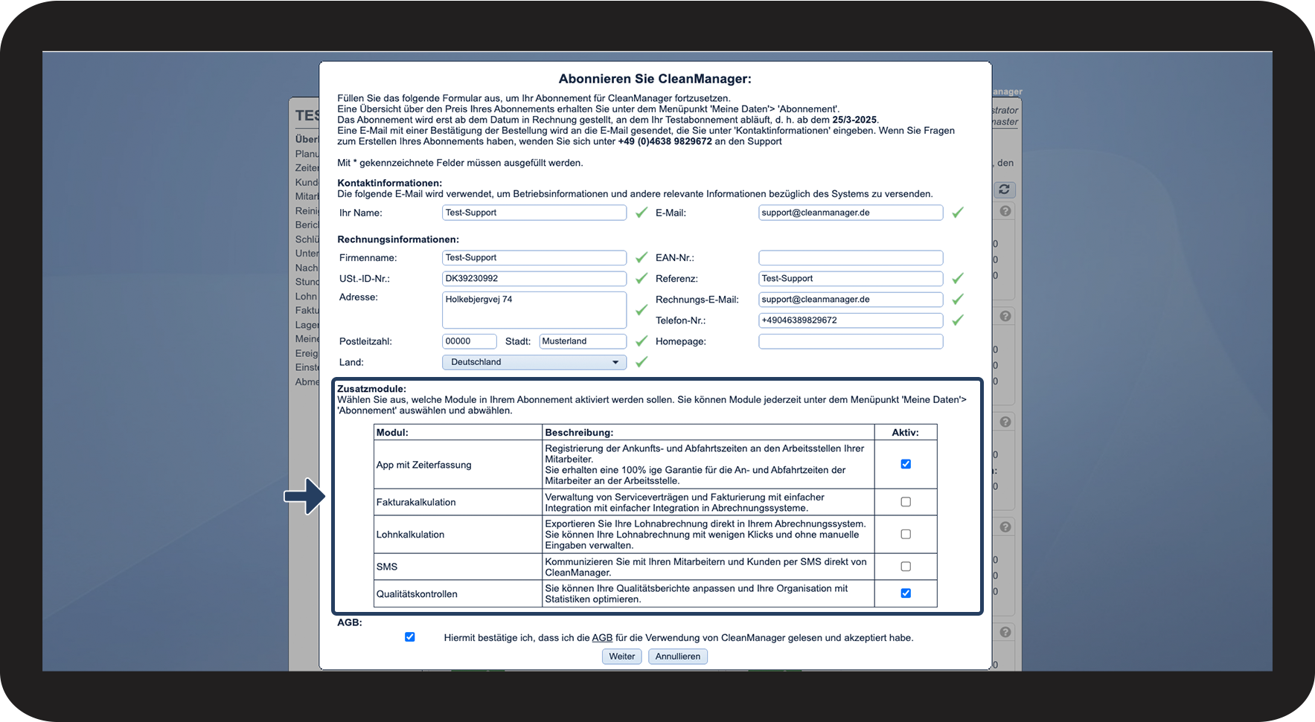This screenshot has width=1315, height=722.
Task: Click inside the Adresse text area
Action: (x=534, y=310)
